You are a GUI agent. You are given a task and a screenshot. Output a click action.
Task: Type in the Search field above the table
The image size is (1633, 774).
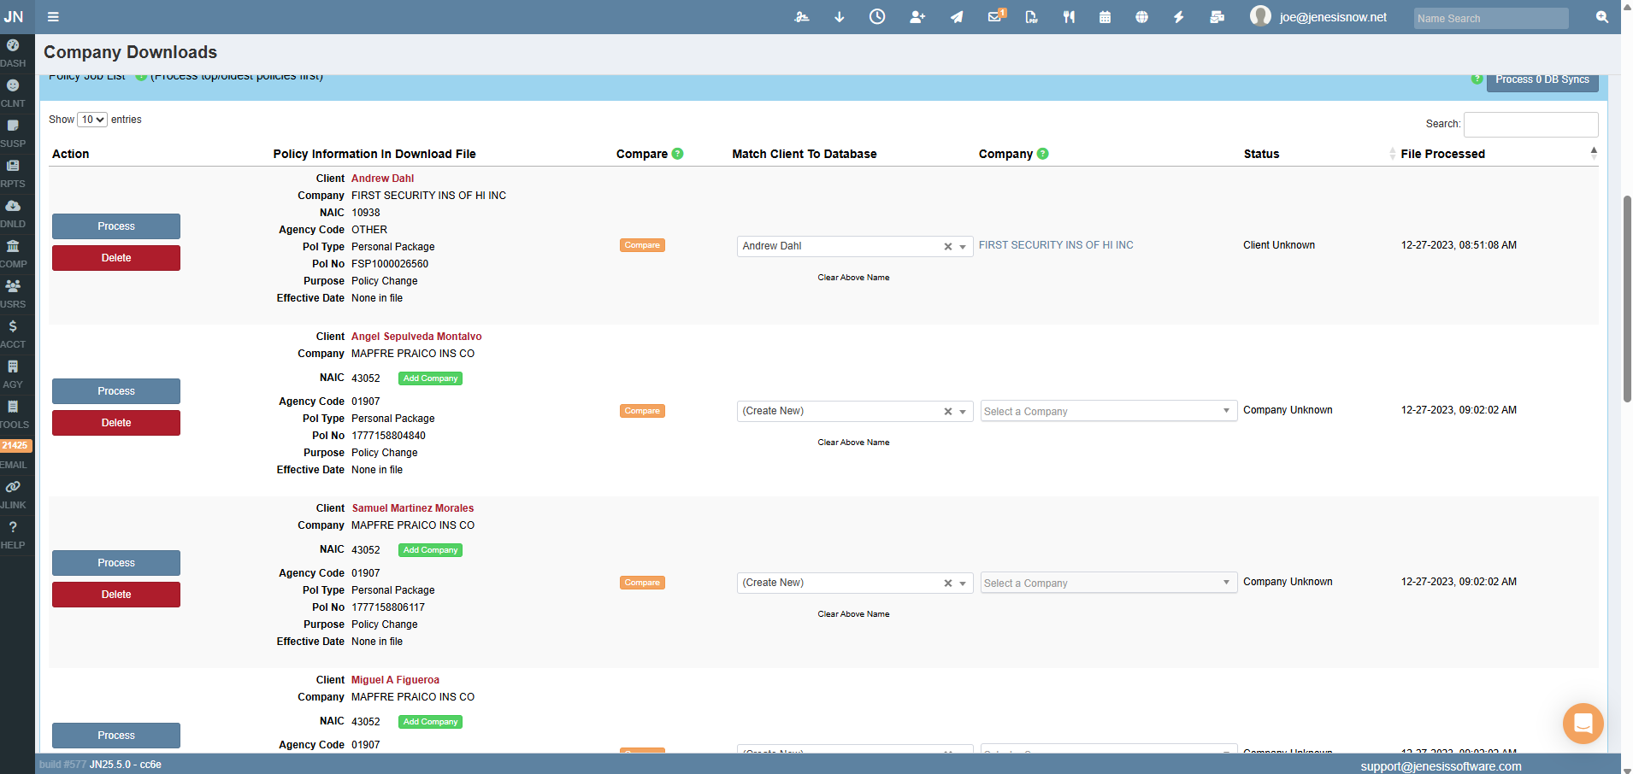[1530, 124]
